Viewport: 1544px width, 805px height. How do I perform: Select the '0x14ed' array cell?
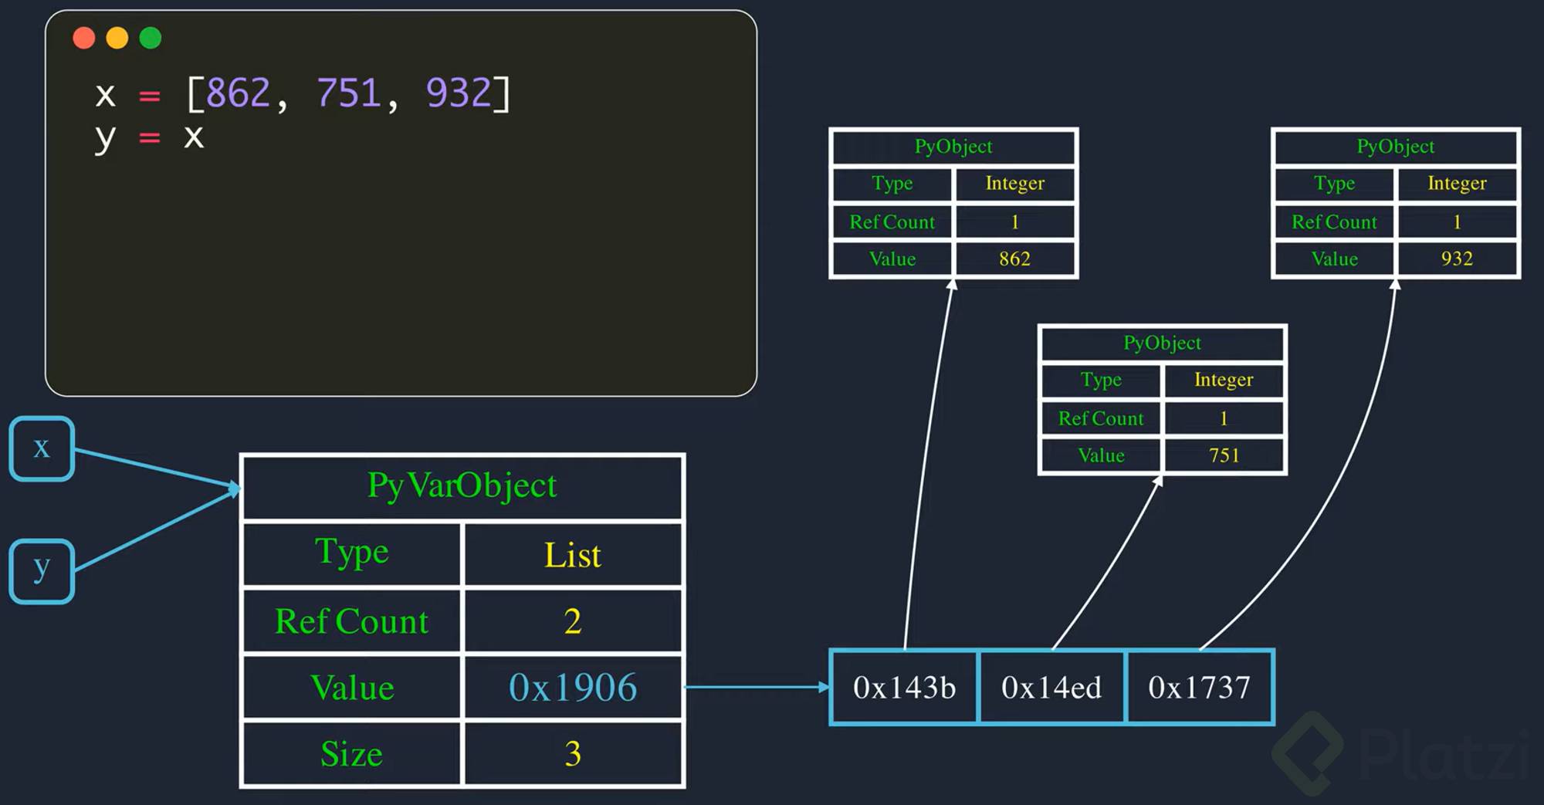pos(1051,687)
